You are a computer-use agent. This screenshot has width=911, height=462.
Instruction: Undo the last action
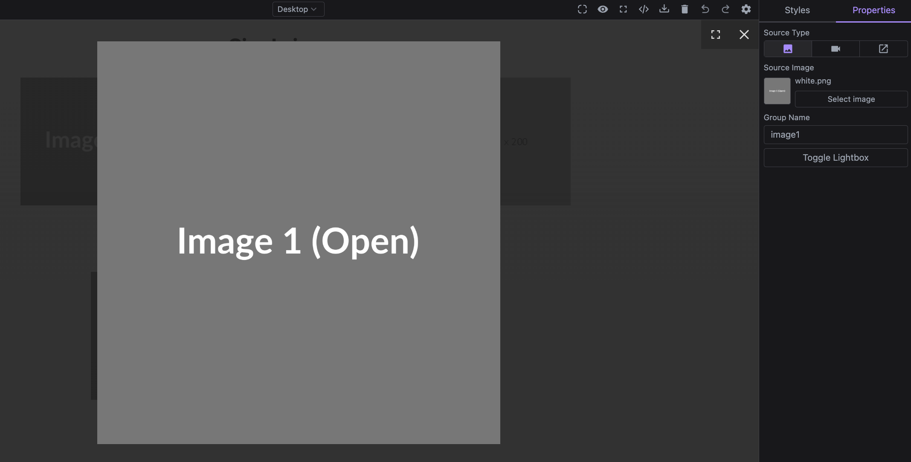tap(705, 9)
